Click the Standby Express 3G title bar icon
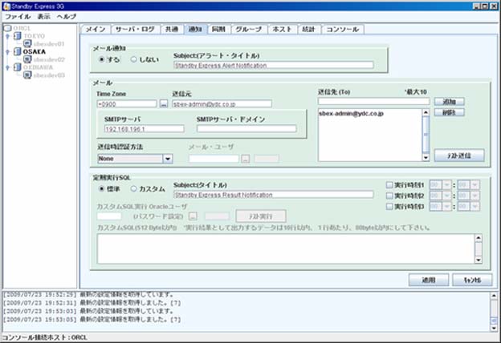This screenshot has height=343, width=501. (x=6, y=6)
